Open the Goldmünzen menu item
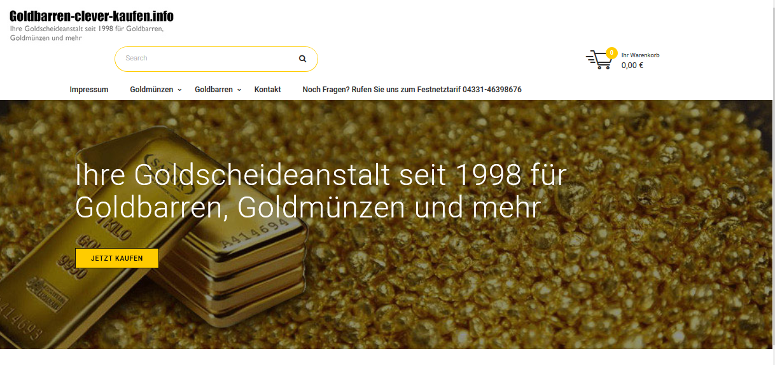Screen dimensions: 775x365 151,90
